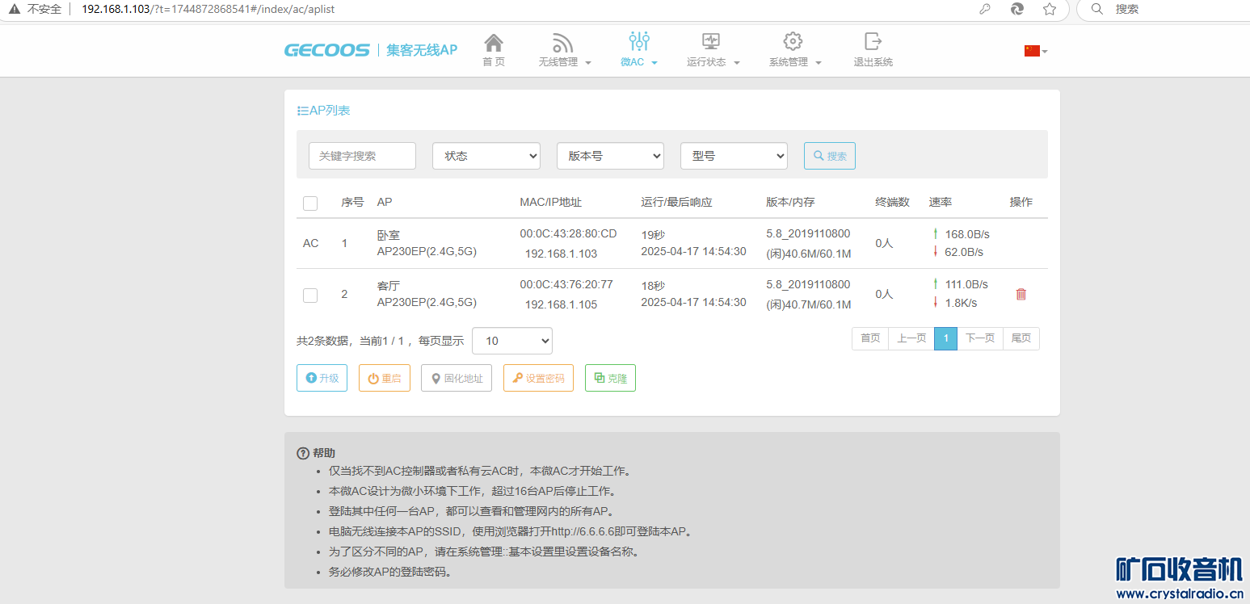
Task: Delete the 客厅 AP with trash icon
Action: (1021, 294)
